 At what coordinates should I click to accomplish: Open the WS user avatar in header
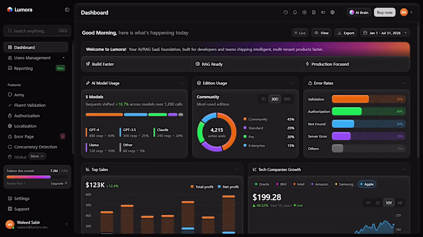point(404,12)
